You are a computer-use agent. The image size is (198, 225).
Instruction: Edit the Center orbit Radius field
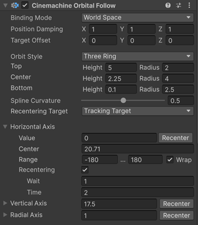coord(178,78)
